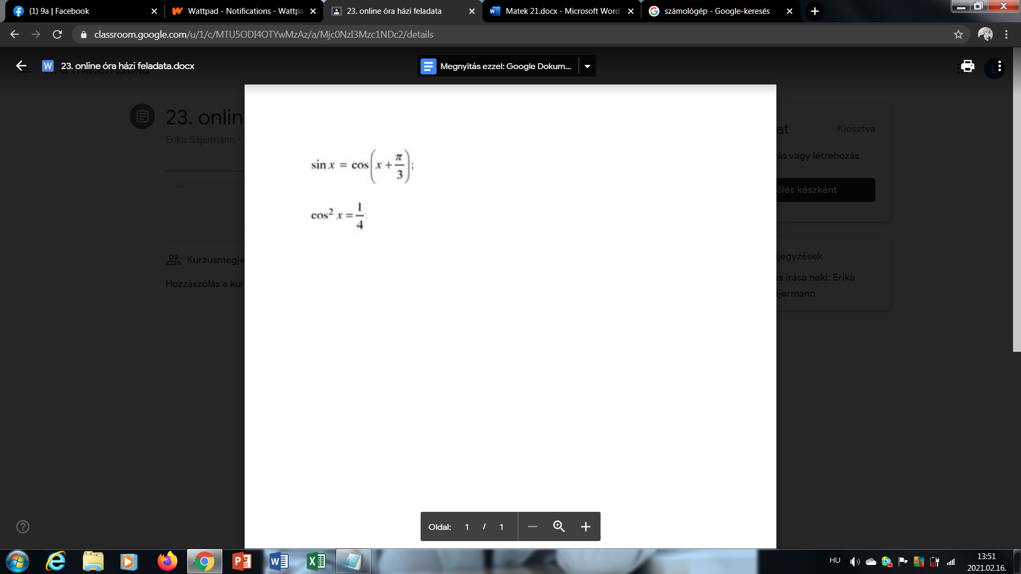The height and width of the screenshot is (574, 1021).
Task: Open Excel from the Windows taskbar
Action: point(316,561)
